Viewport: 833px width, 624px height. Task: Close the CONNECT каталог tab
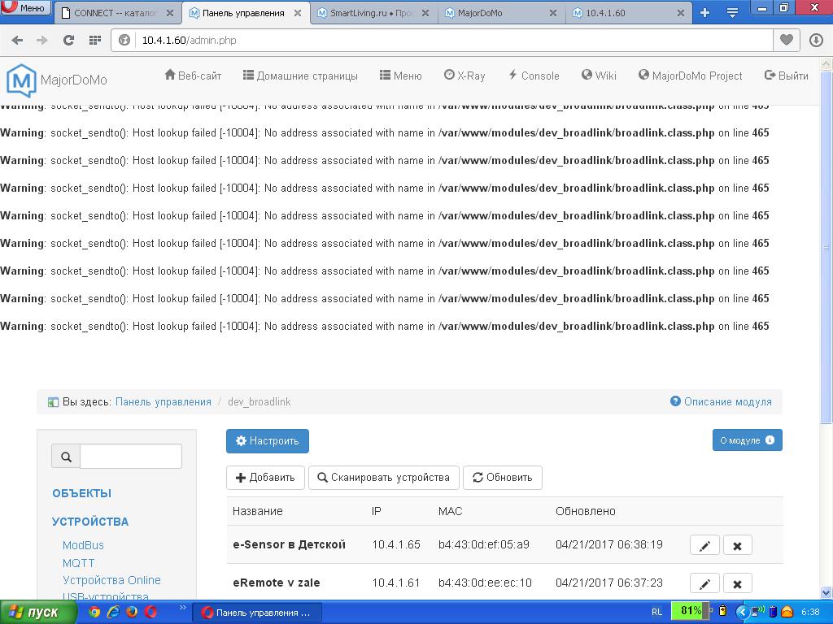[170, 13]
